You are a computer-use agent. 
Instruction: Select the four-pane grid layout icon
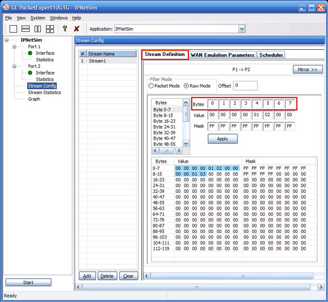point(50,29)
